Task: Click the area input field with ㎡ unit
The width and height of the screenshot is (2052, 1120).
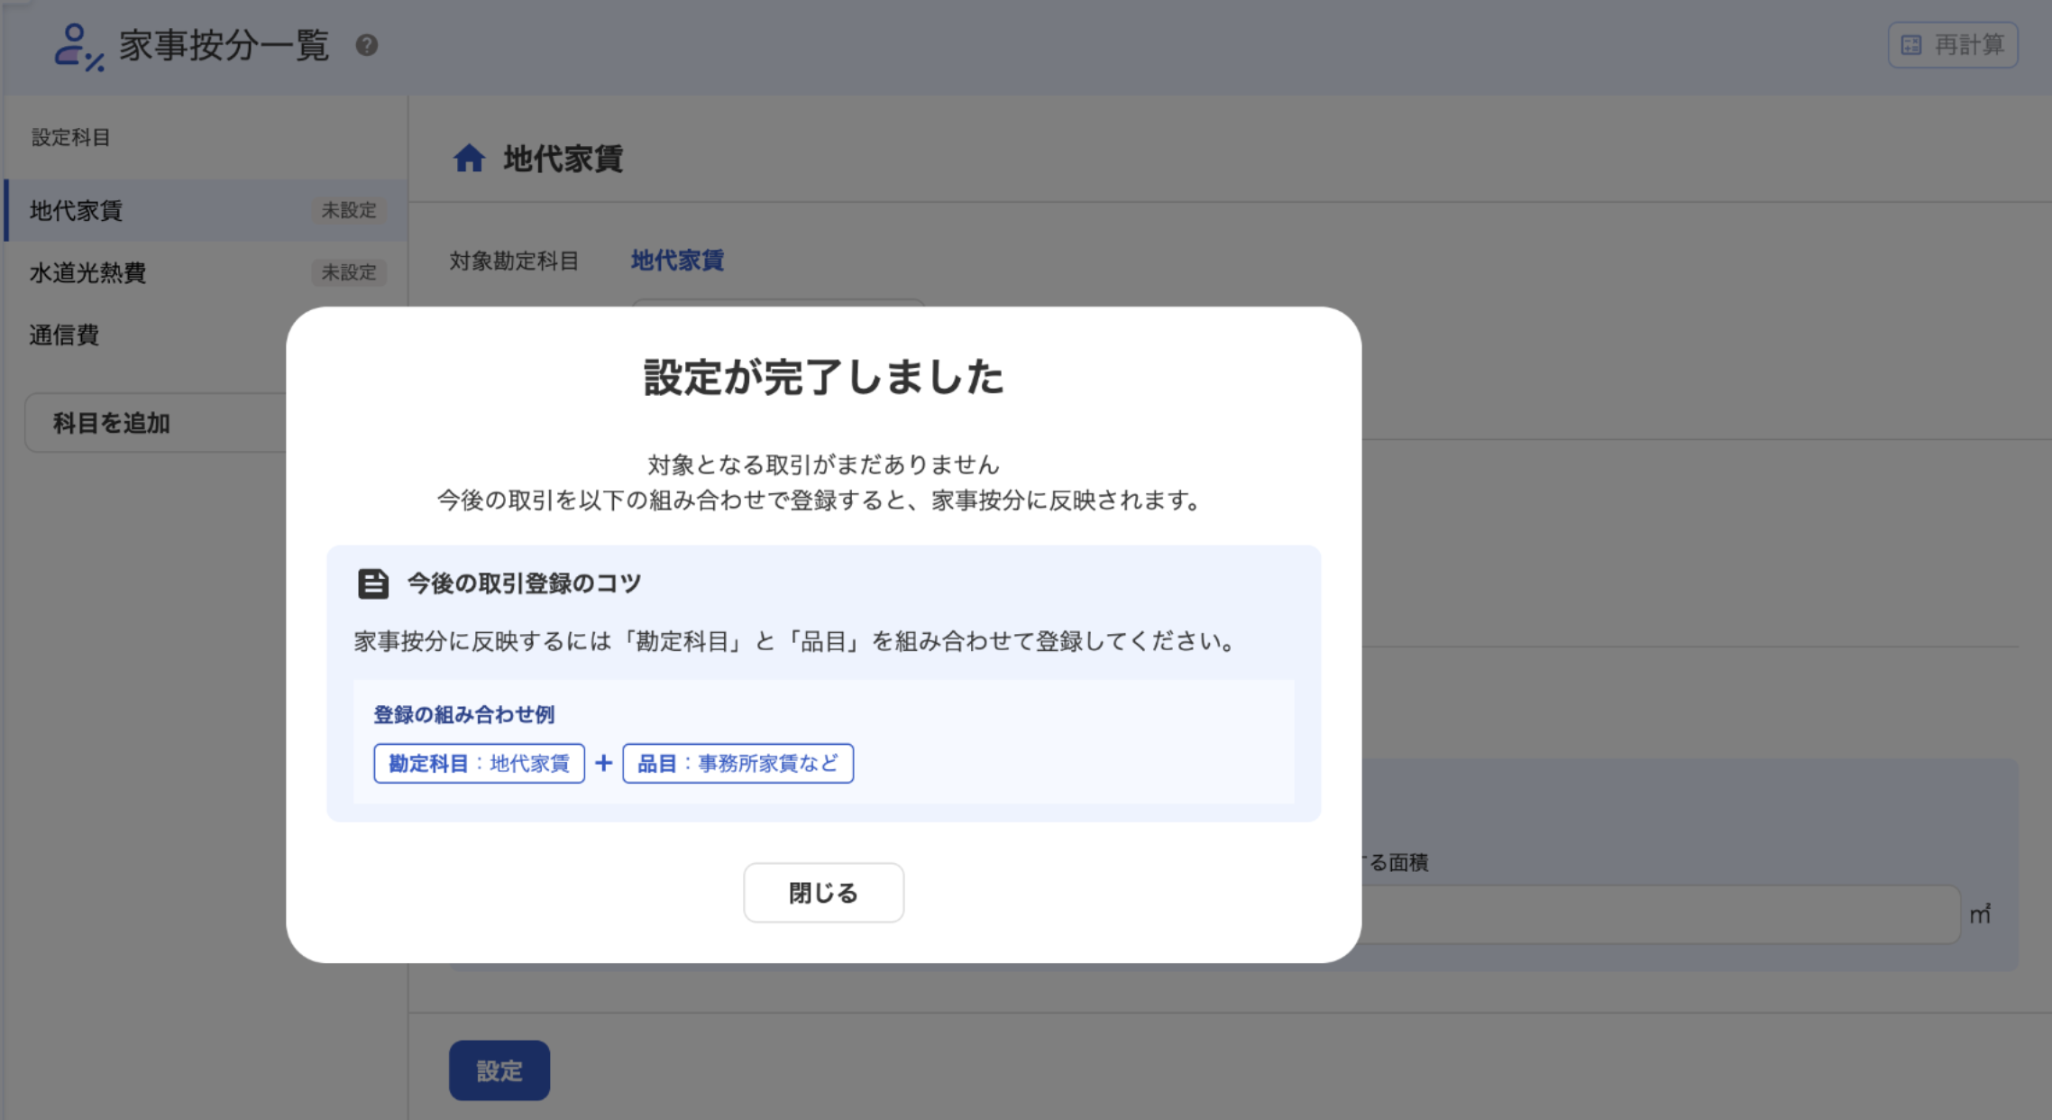Action: pos(1659,914)
